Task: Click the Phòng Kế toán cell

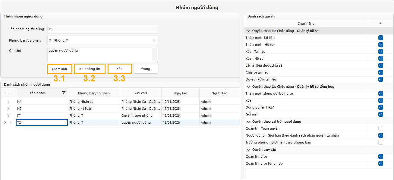Action: (94, 109)
